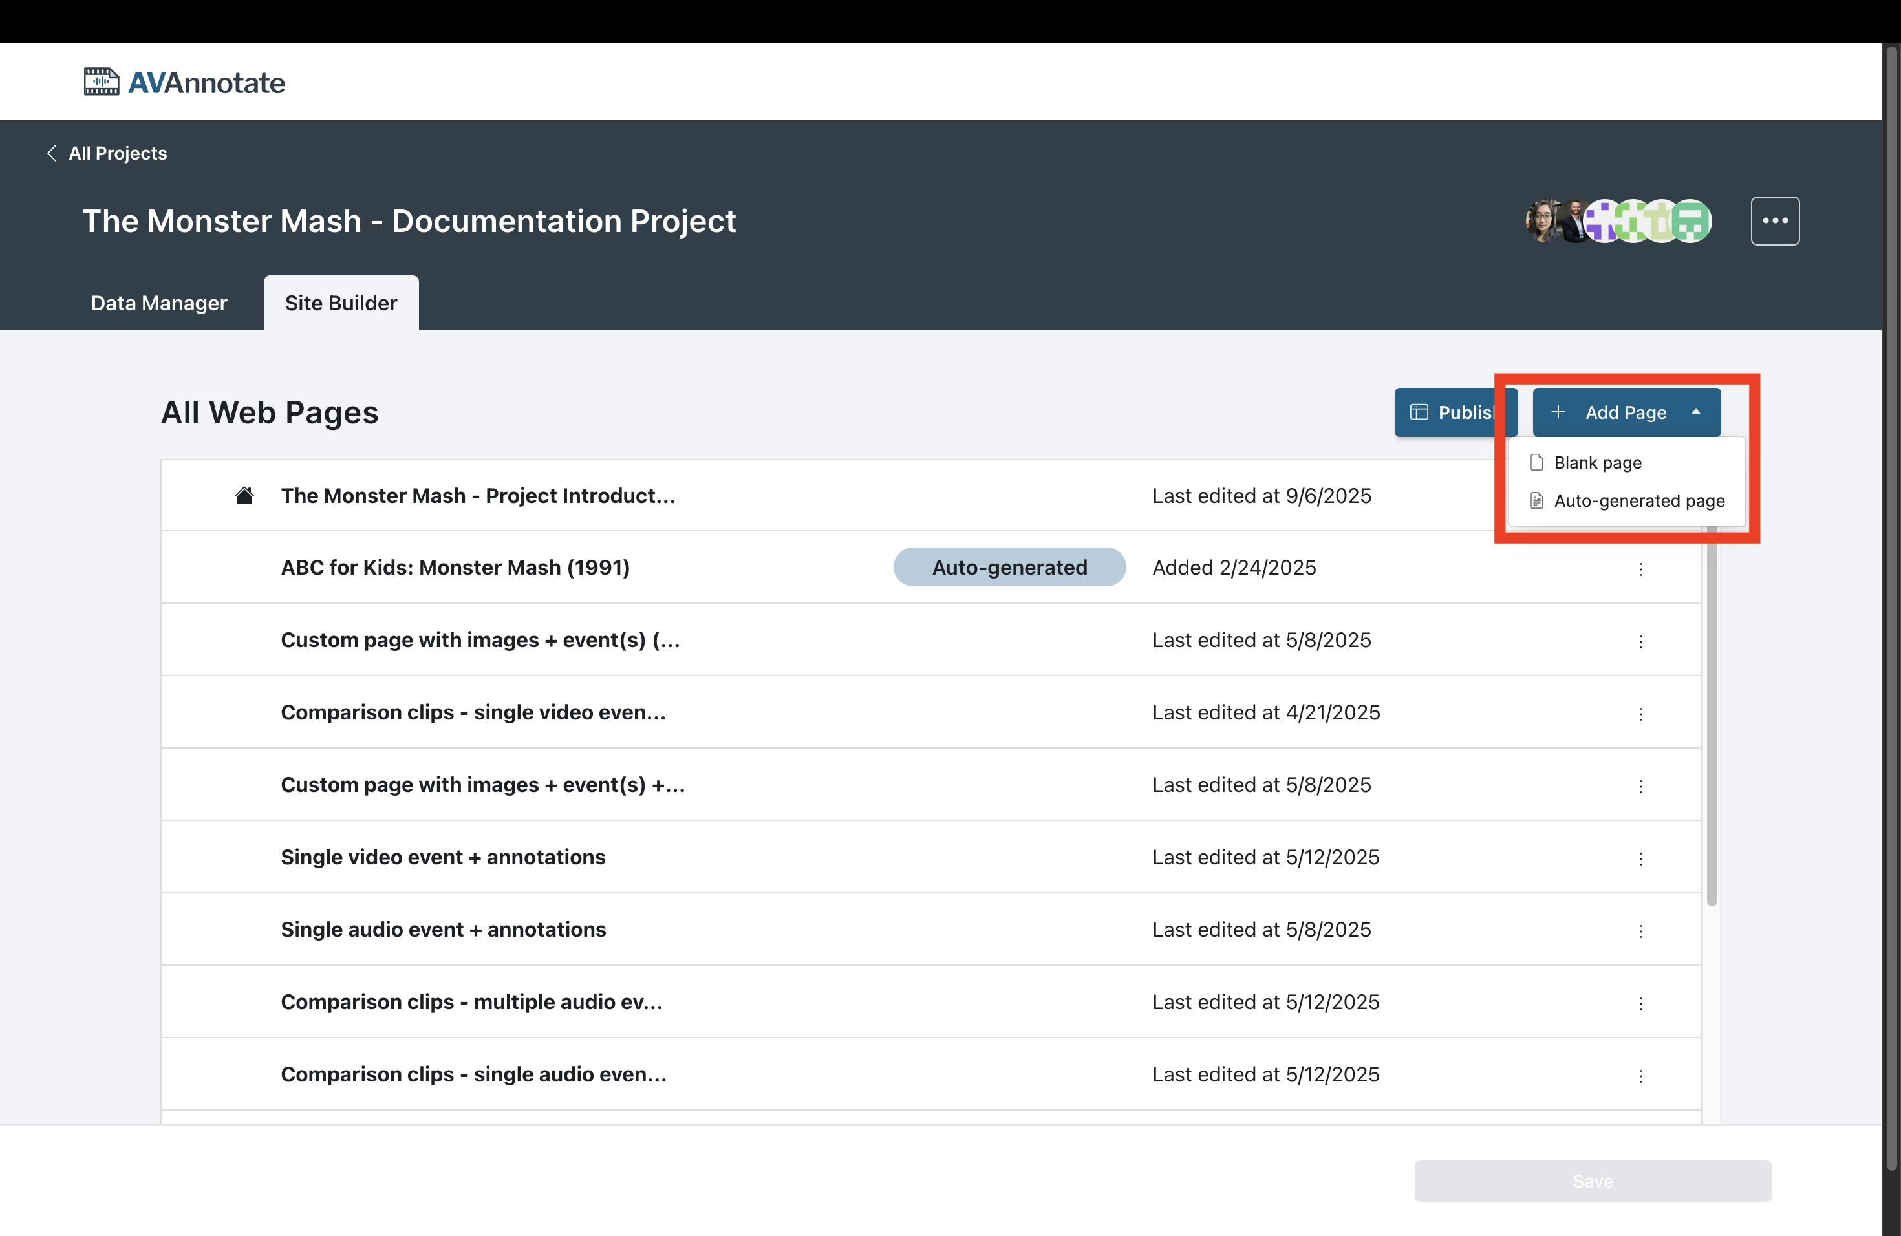Go back using the All Projects chevron
1901x1236 pixels.
point(52,153)
